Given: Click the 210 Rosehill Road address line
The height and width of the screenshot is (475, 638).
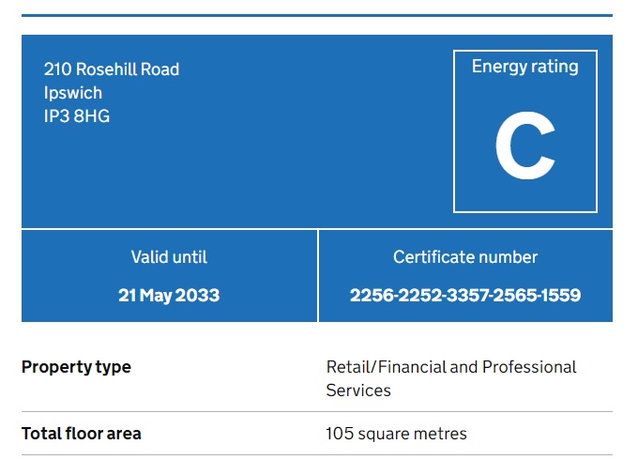Looking at the screenshot, I should pyautogui.click(x=112, y=69).
